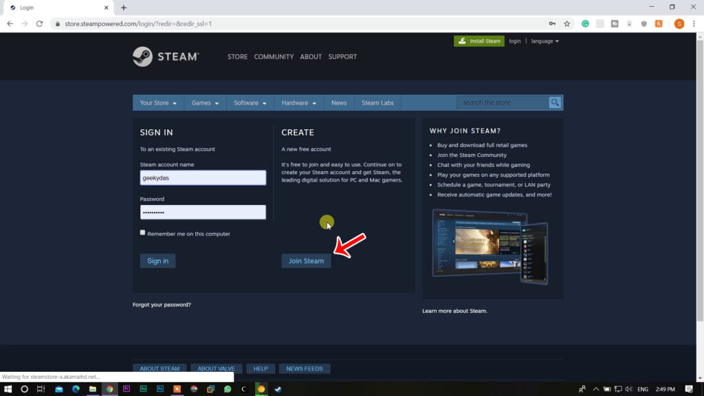The image size is (704, 396).
Task: Open the COMMUNITY menu
Action: click(274, 56)
